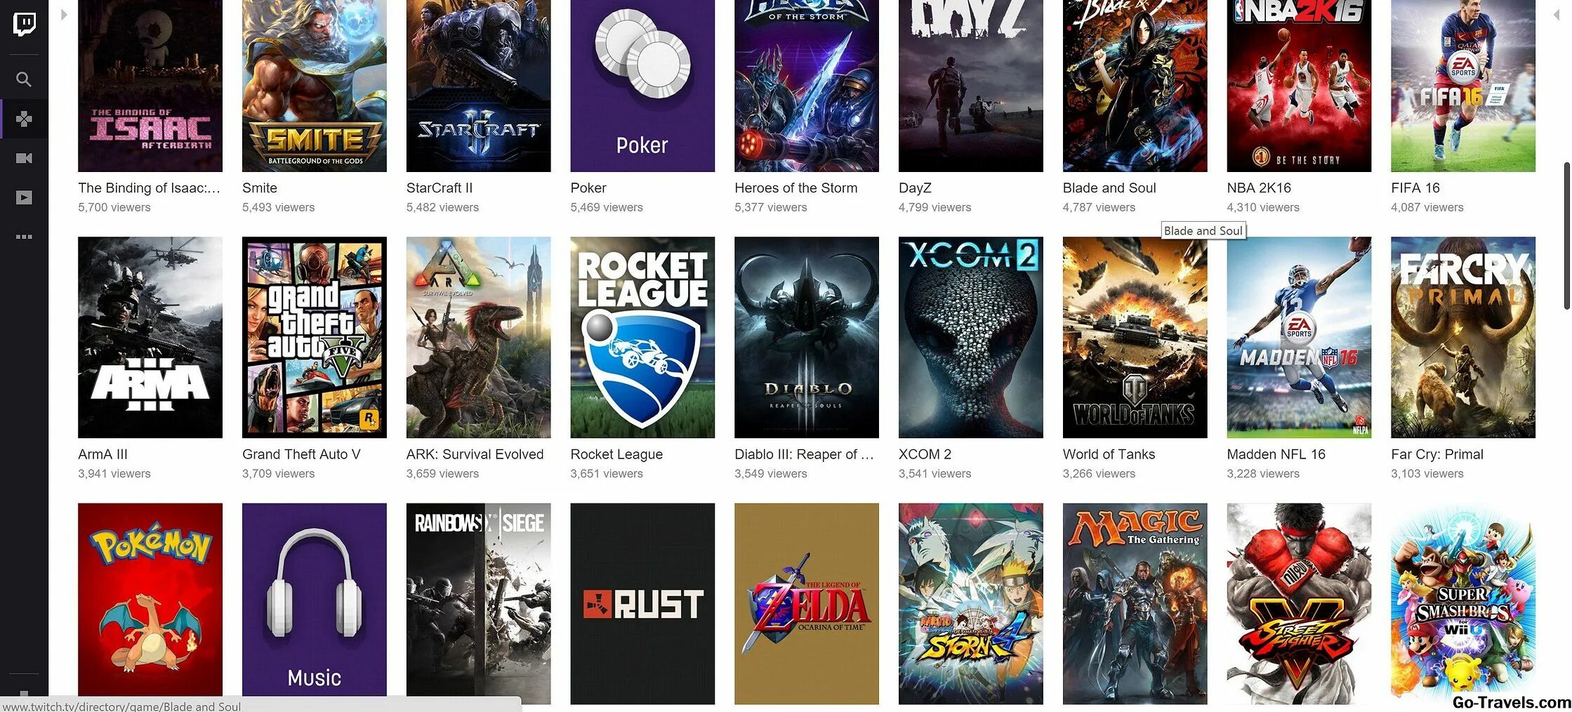The height and width of the screenshot is (712, 1572).
Task: Open the Naruto Storm 4 cover
Action: pos(971,603)
